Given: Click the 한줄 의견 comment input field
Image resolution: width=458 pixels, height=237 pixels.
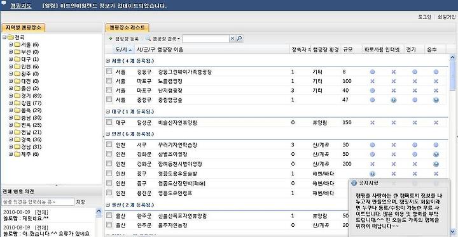Looking at the screenshot, I should tap(38, 202).
